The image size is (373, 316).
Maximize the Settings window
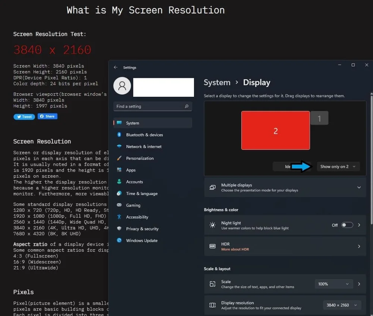click(x=353, y=65)
